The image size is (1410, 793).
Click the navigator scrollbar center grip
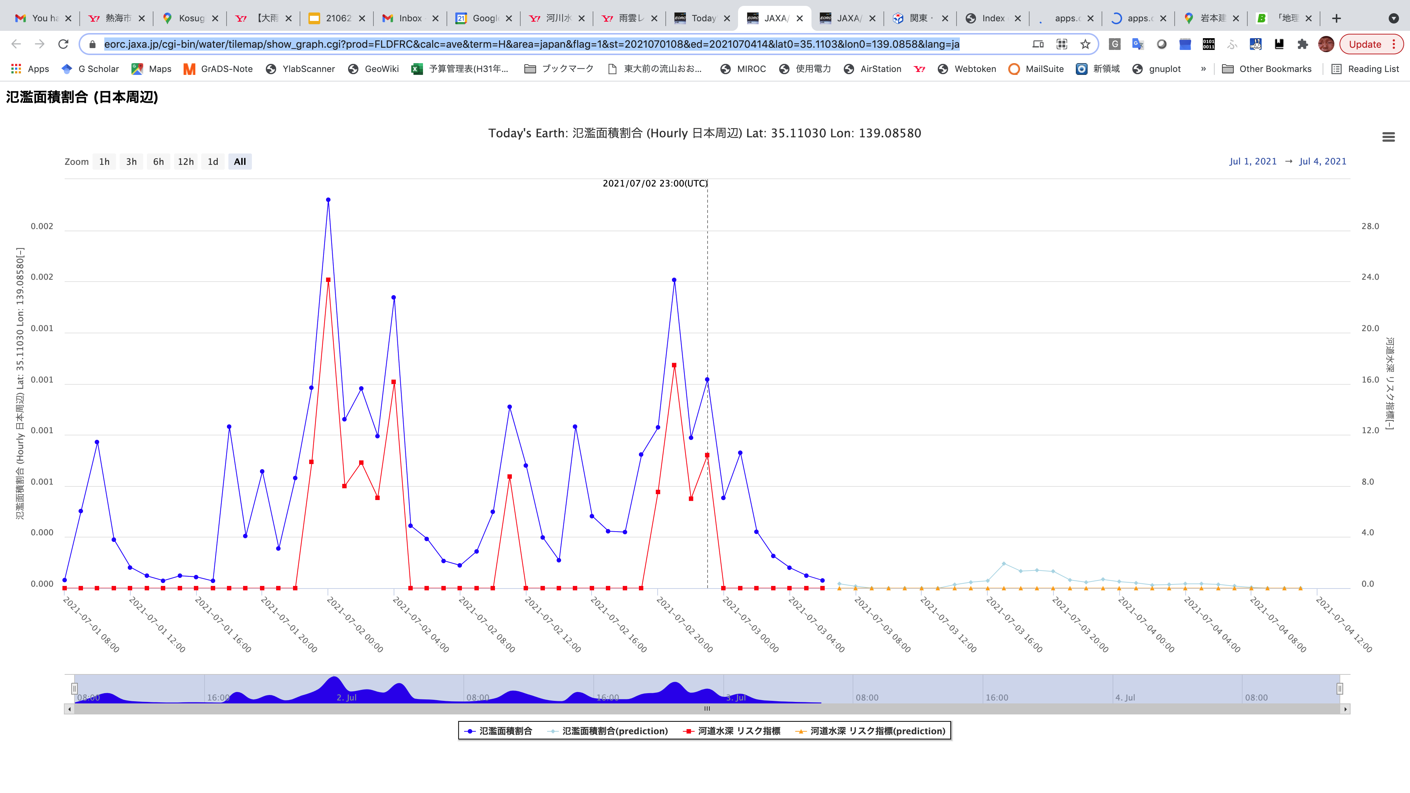(x=707, y=709)
